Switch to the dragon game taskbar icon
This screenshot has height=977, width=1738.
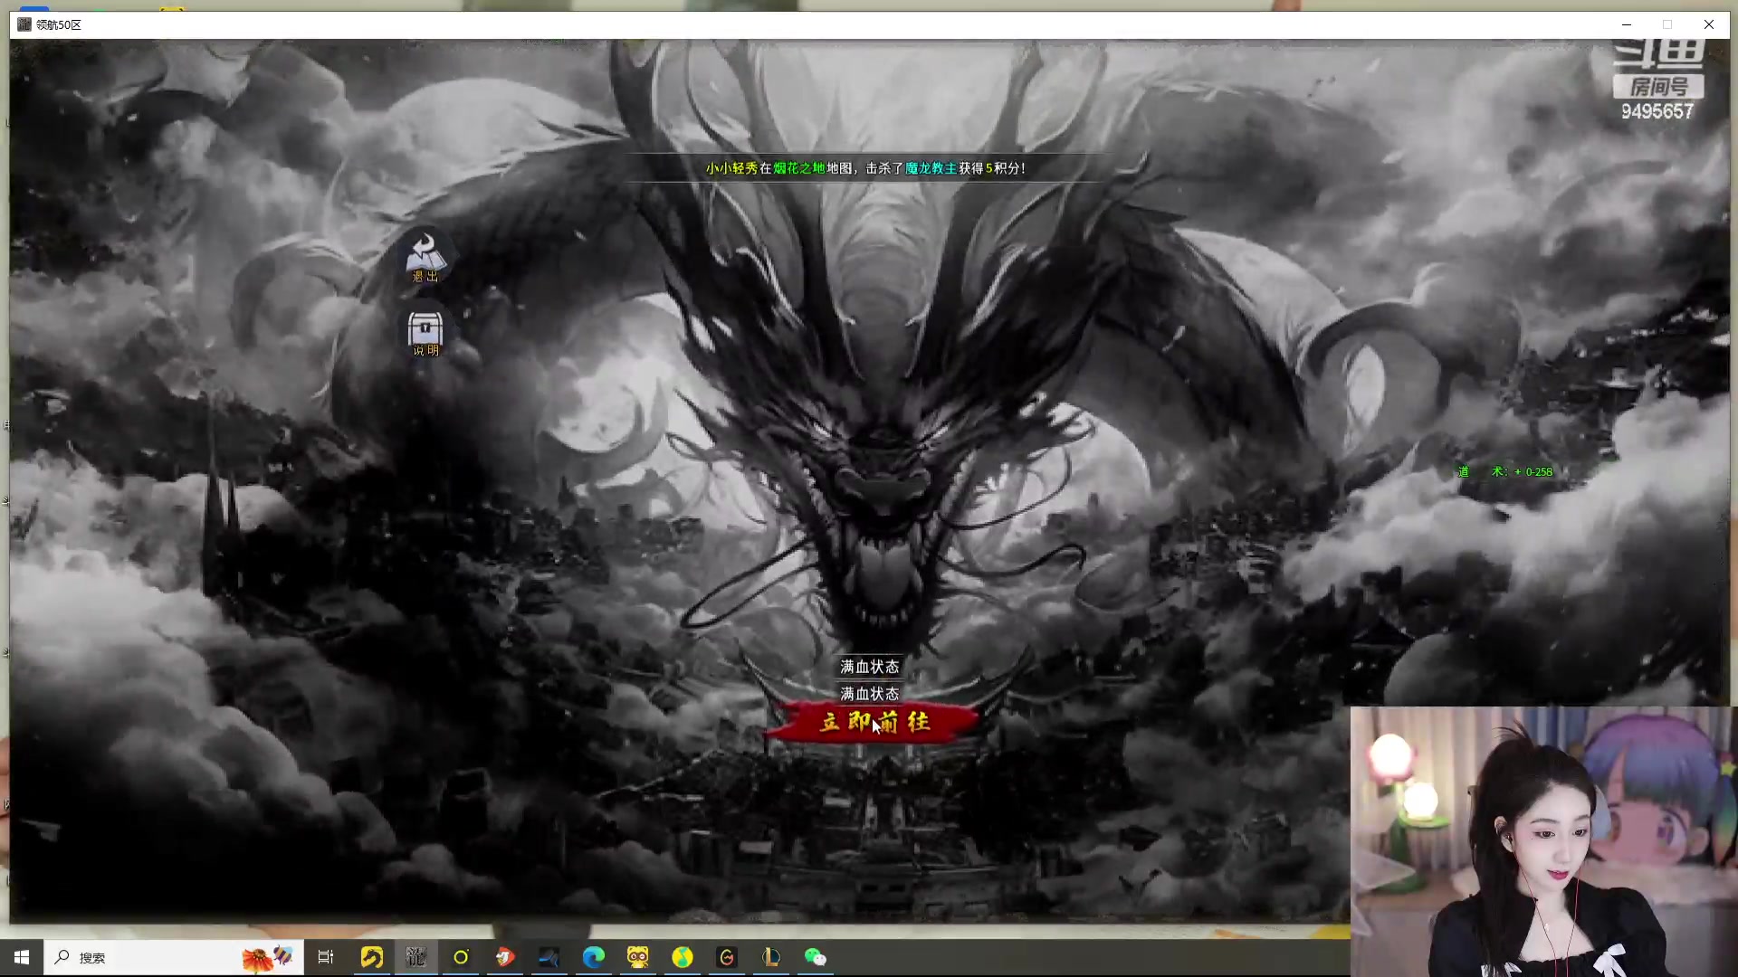click(415, 957)
